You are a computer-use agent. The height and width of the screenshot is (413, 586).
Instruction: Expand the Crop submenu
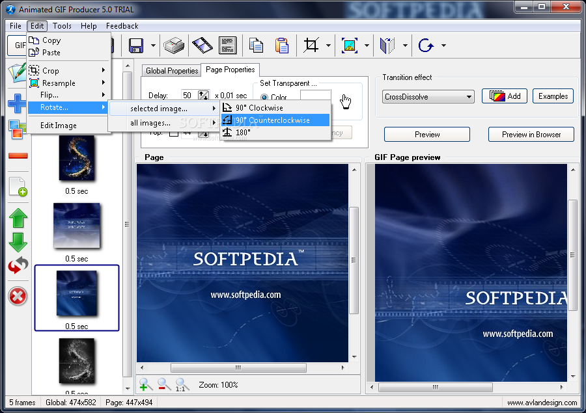tap(69, 71)
